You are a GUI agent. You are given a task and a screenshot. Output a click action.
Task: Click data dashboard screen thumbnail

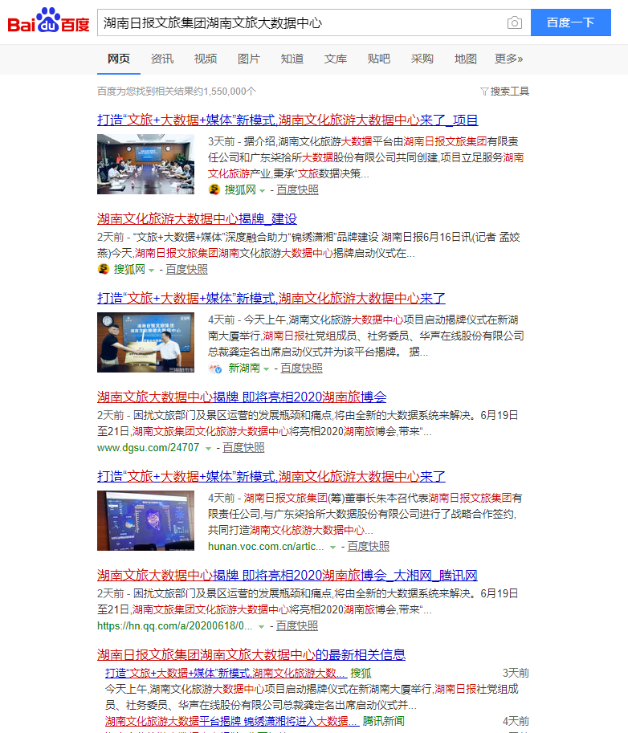click(x=145, y=520)
